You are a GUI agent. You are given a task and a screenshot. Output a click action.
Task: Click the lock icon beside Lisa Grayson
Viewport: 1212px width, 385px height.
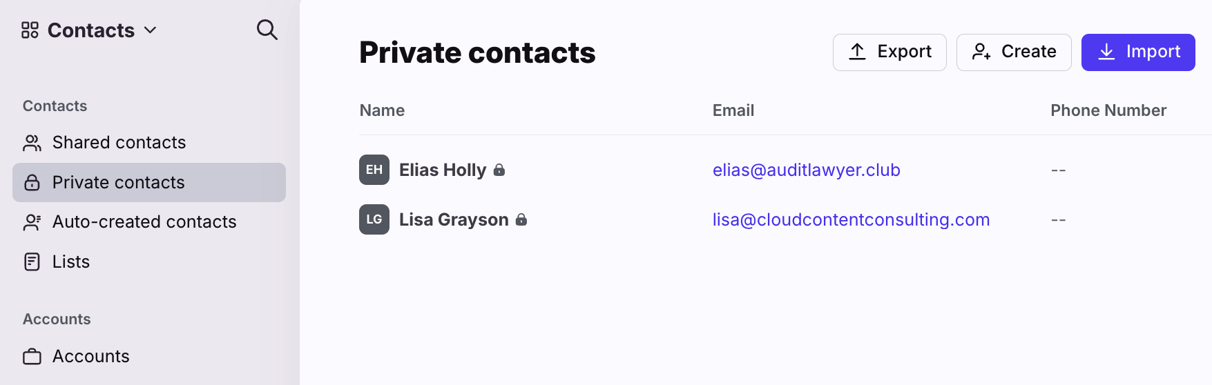(x=521, y=219)
